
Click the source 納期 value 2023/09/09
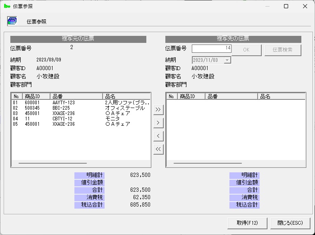click(49, 60)
